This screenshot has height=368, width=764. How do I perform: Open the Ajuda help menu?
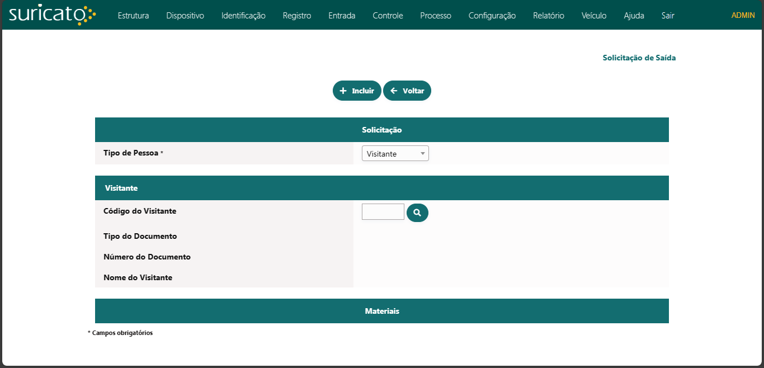coord(634,16)
